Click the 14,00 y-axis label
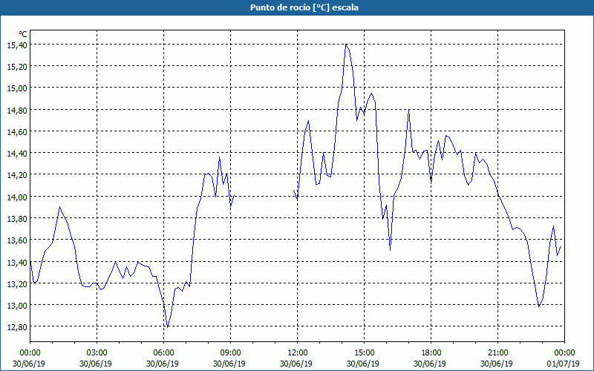 click(x=16, y=197)
